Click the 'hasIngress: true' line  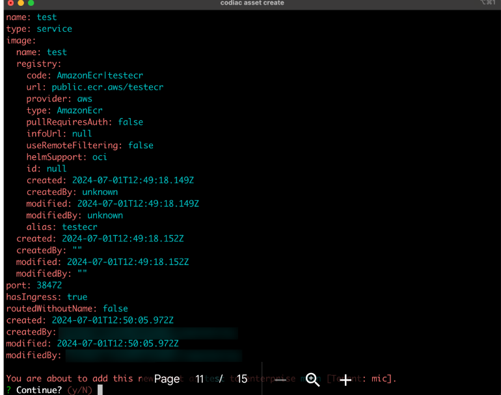(47, 297)
